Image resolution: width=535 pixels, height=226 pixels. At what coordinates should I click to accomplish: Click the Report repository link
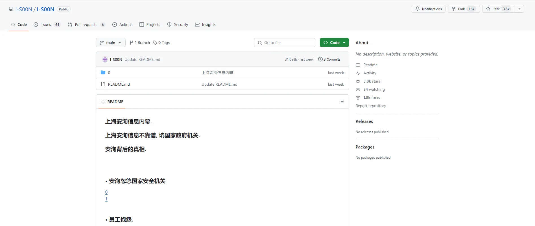[x=371, y=106]
